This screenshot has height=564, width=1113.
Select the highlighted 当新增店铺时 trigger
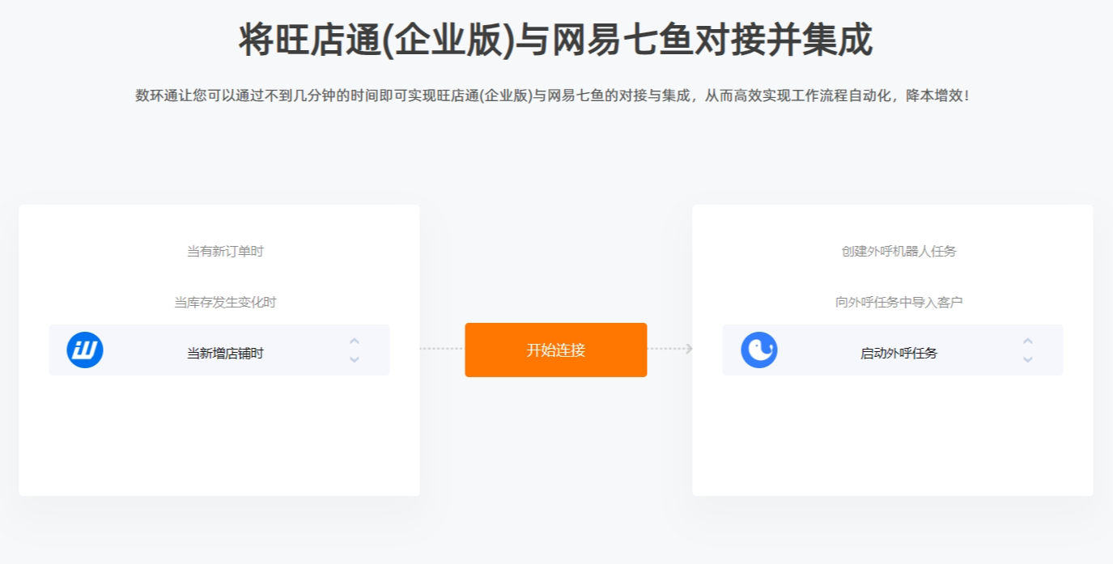[x=219, y=350]
